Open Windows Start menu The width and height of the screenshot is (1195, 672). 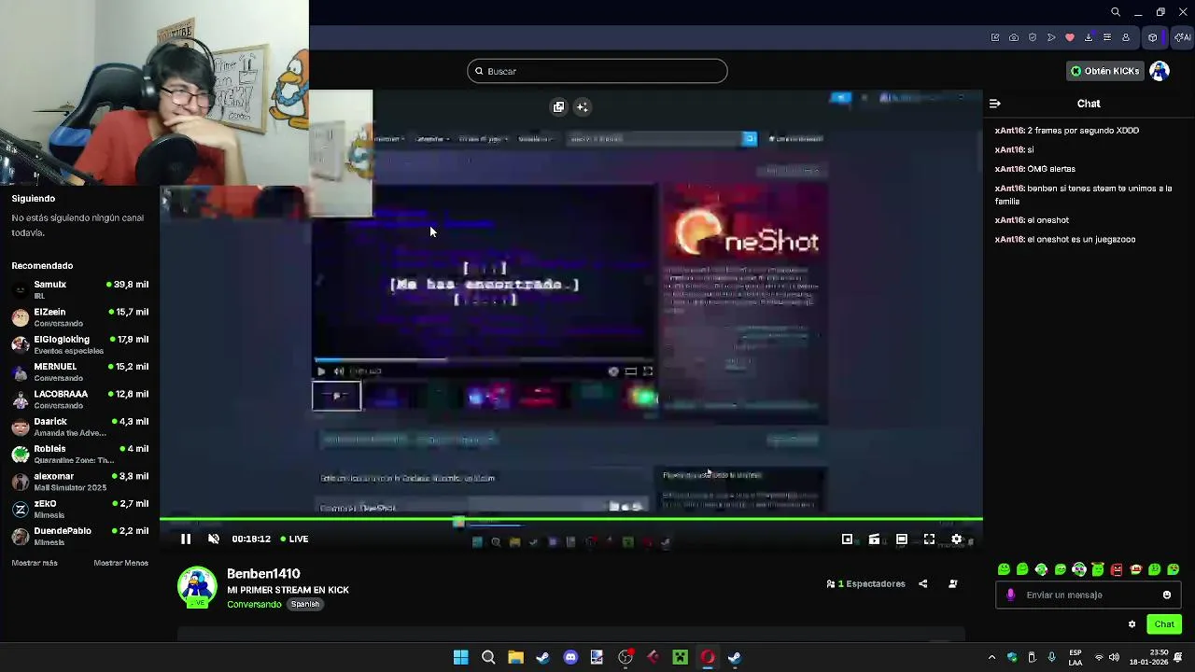460,657
